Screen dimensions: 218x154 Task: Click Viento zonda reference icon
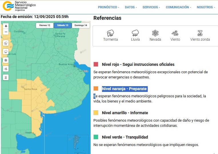[200, 33]
